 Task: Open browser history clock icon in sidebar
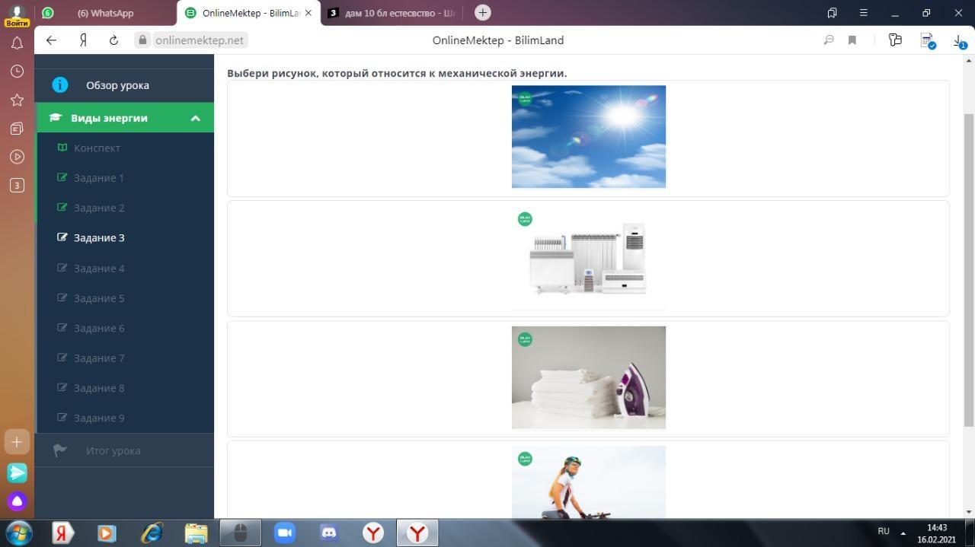[x=17, y=72]
